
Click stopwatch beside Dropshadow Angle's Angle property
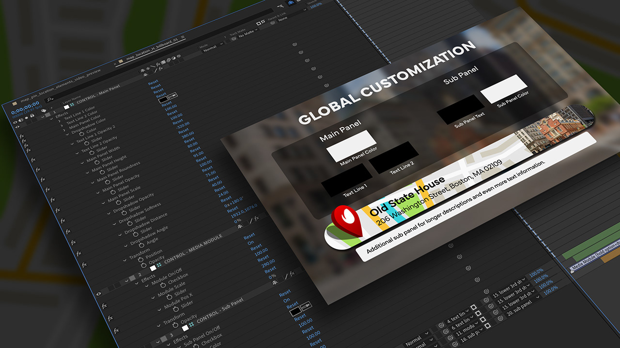pyautogui.click(x=141, y=245)
